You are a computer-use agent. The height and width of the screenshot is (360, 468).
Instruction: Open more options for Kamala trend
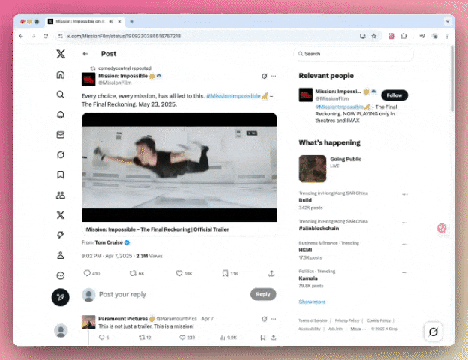[405, 272]
